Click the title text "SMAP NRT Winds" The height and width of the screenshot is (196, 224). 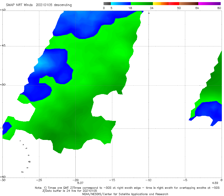(19, 5)
